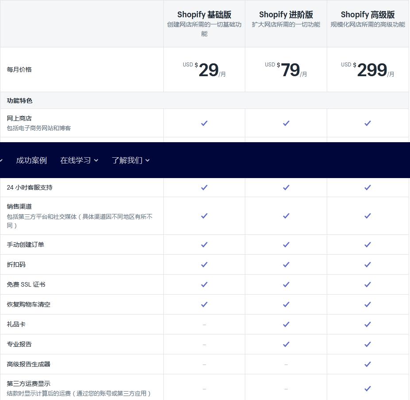Screen dimensions: 410x400
Task: Select 成功案例 in the navigation bar
Action: [31, 160]
